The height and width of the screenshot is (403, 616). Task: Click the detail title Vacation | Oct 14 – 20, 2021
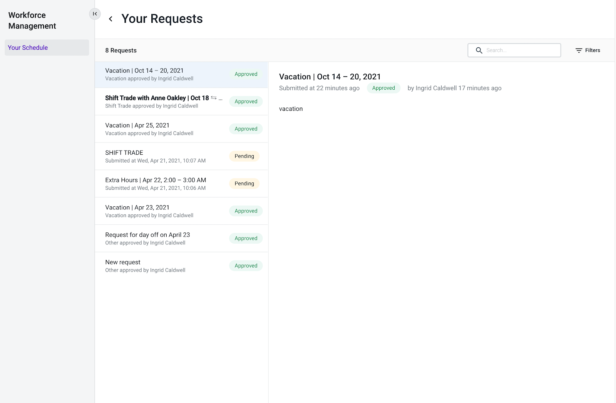[x=330, y=77]
